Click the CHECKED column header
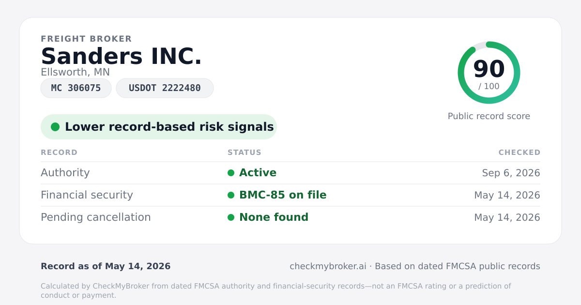This screenshot has width=581, height=305. [520, 152]
